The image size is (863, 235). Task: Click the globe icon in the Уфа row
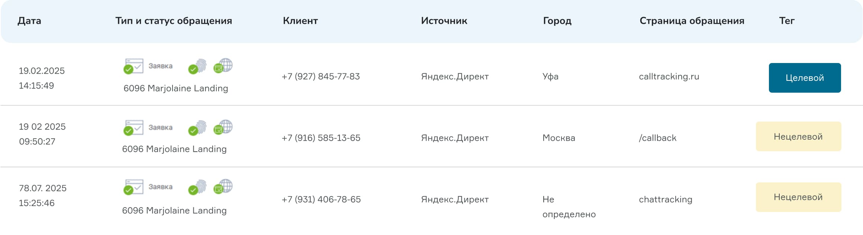click(223, 66)
